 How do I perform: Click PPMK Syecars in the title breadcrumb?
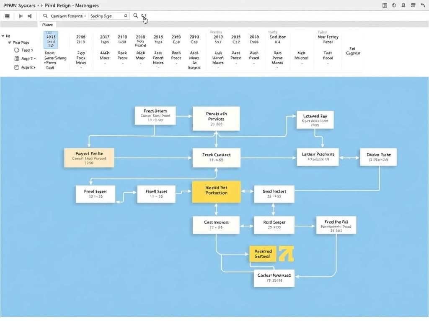tap(19, 5)
